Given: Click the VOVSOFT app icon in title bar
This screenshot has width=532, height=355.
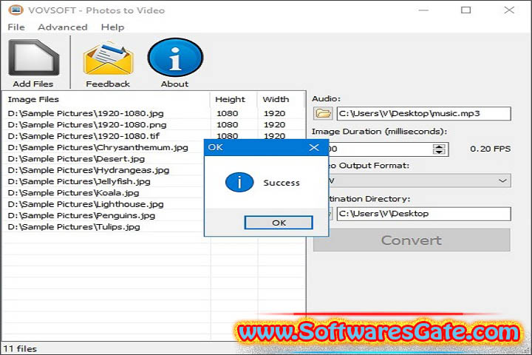Looking at the screenshot, I should pyautogui.click(x=16, y=10).
